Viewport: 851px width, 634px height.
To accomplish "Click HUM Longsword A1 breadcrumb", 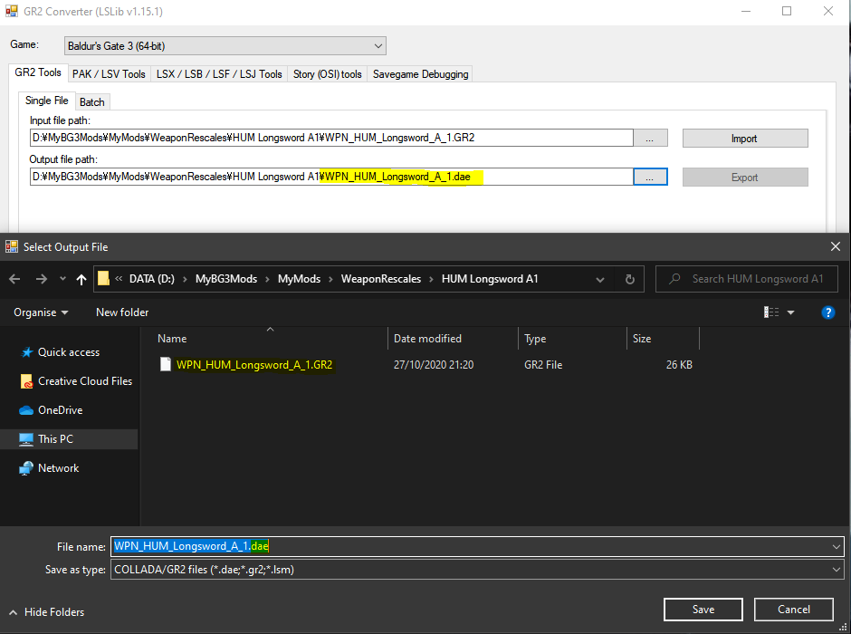I will click(x=490, y=279).
